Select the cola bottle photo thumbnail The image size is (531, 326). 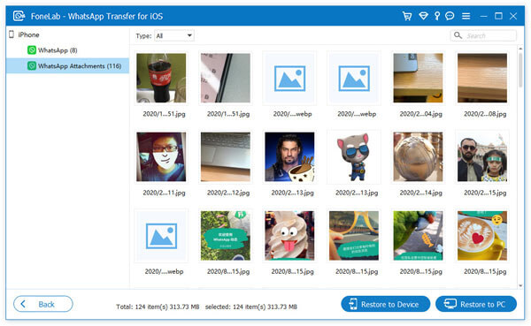coord(161,78)
